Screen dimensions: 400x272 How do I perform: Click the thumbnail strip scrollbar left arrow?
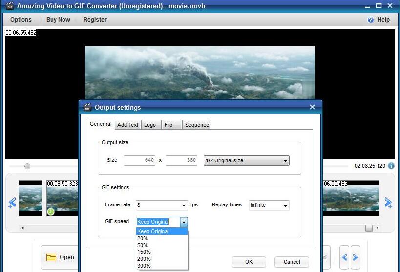[x=23, y=228]
